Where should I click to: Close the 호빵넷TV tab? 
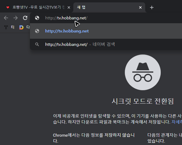click(x=69, y=7)
